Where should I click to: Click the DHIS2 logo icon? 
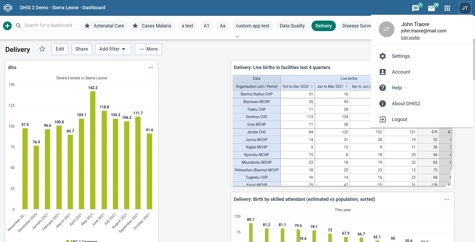point(8,8)
